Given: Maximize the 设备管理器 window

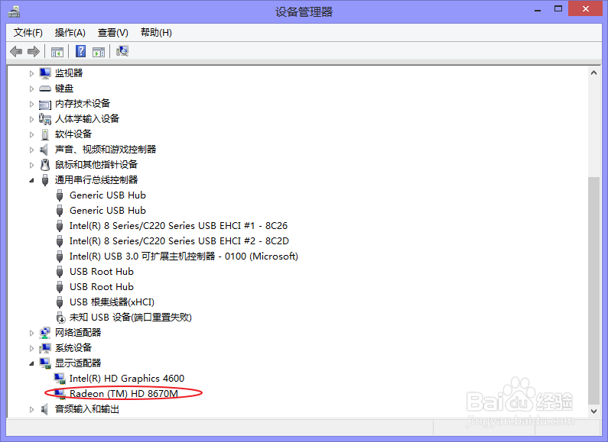Looking at the screenshot, I should (x=558, y=9).
